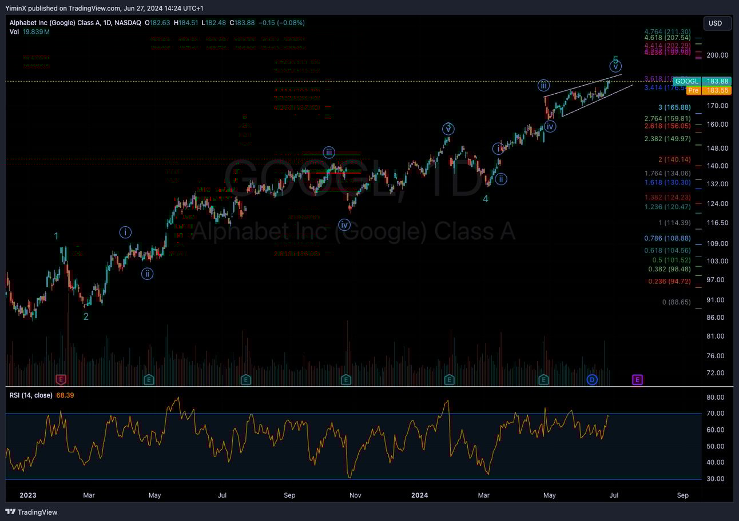Select the lower white wedge trendline
Screen dimensions: 739x521
pos(598,101)
